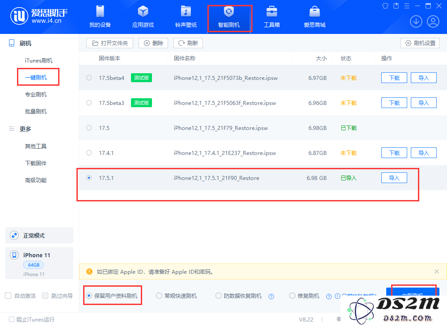Click the 64GB capacity badge

pyautogui.click(x=34, y=265)
